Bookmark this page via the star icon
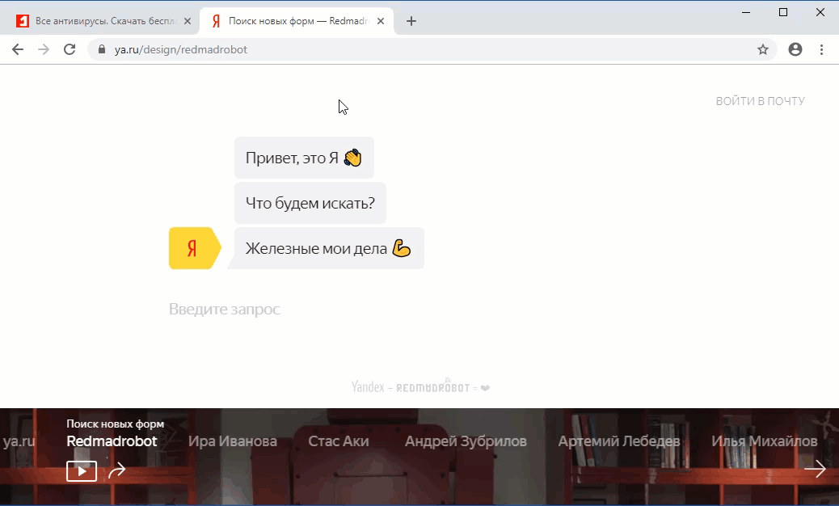 pos(763,49)
